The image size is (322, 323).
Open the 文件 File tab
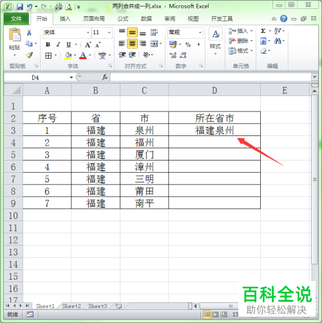[x=16, y=19]
